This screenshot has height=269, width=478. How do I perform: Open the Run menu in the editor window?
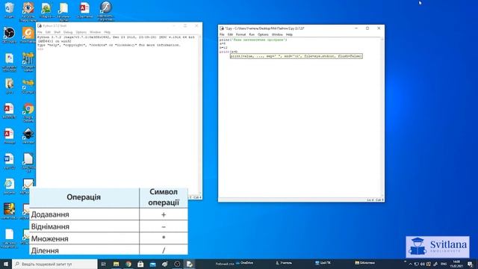pyautogui.click(x=252, y=35)
